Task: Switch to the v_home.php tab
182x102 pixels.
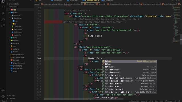Action: [107, 1]
